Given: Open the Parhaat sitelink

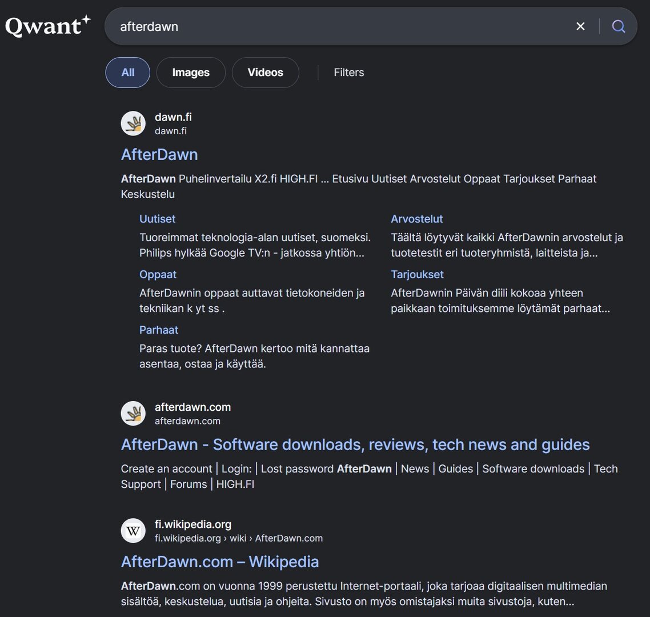Looking at the screenshot, I should (158, 330).
